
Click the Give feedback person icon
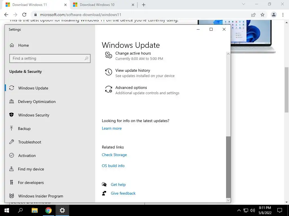pos(104,193)
